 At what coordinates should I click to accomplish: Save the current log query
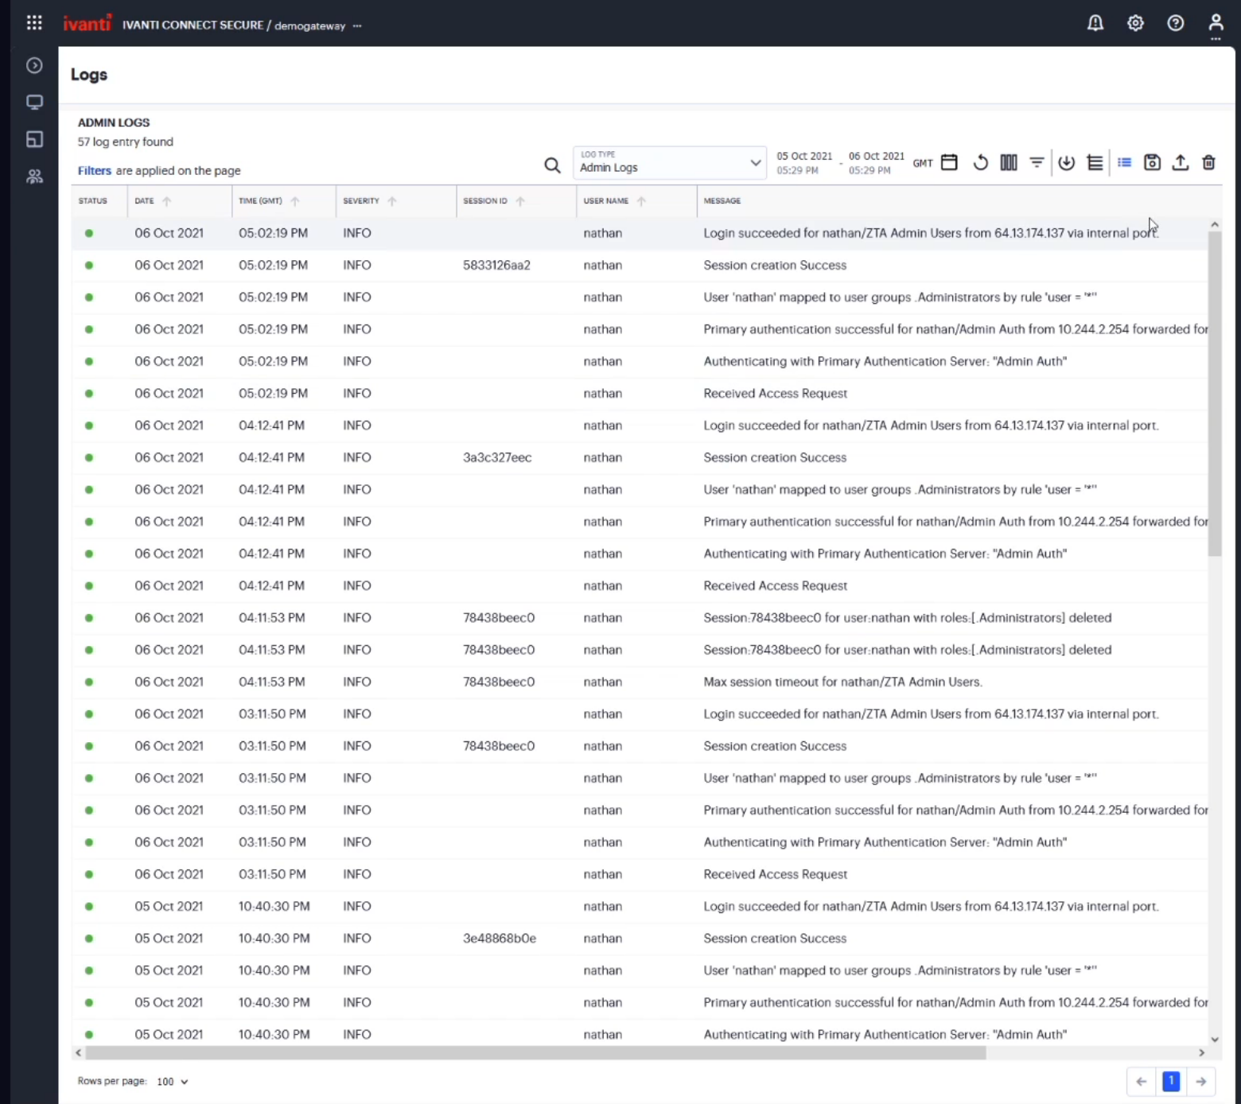1152,162
